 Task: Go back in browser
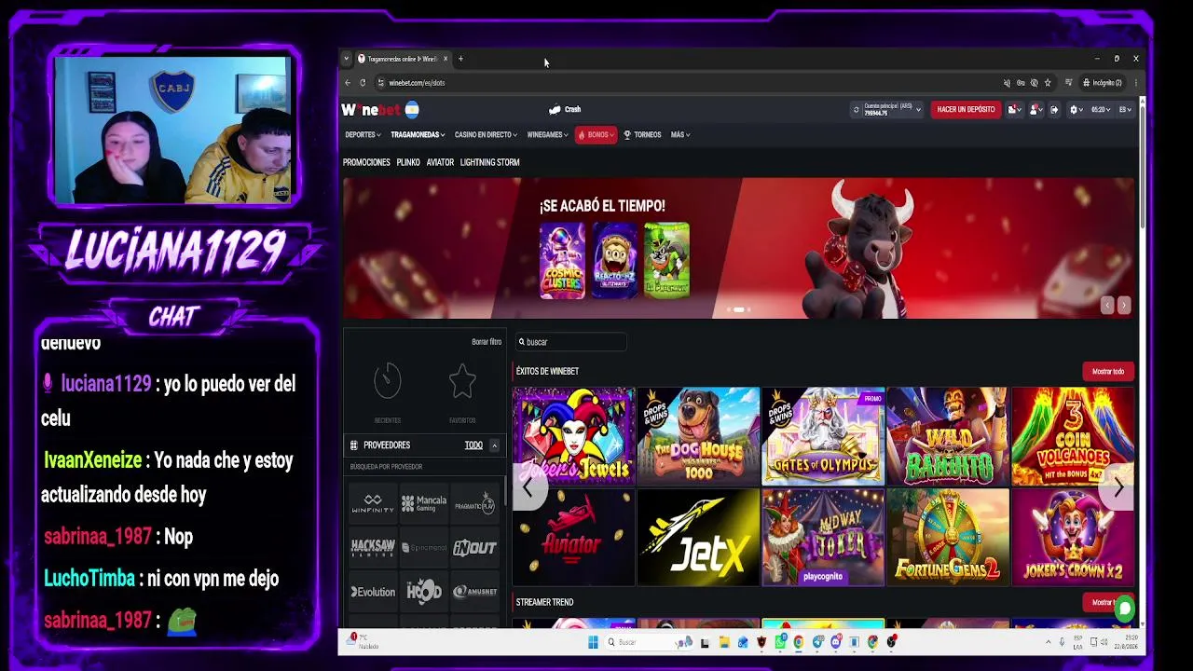[348, 83]
